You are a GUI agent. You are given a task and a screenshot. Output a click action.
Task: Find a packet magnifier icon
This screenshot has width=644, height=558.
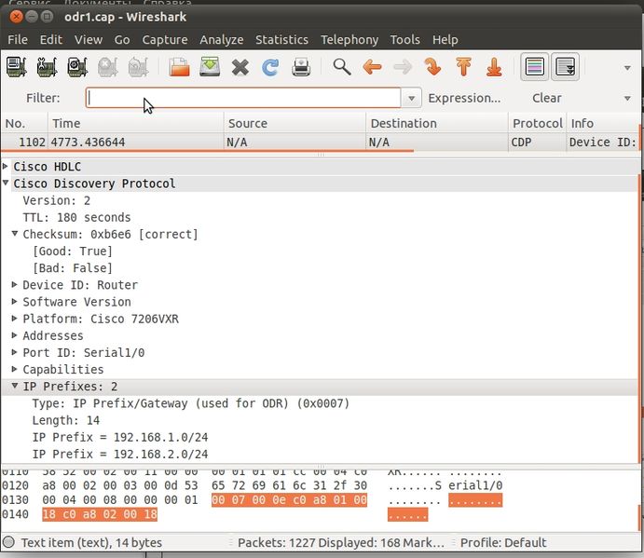tap(342, 66)
